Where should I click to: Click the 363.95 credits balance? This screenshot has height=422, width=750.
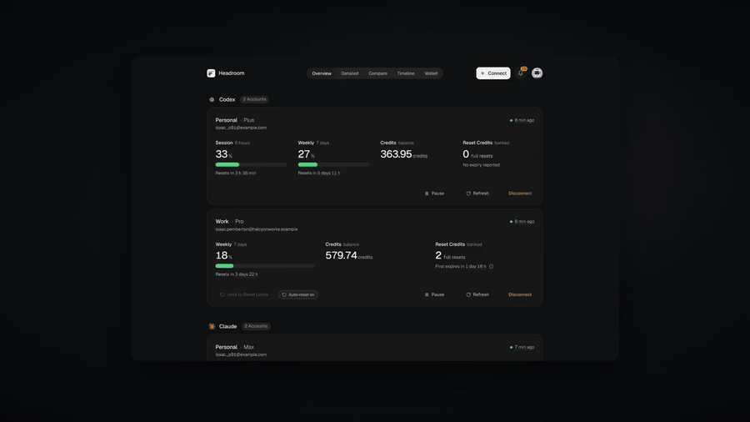403,154
